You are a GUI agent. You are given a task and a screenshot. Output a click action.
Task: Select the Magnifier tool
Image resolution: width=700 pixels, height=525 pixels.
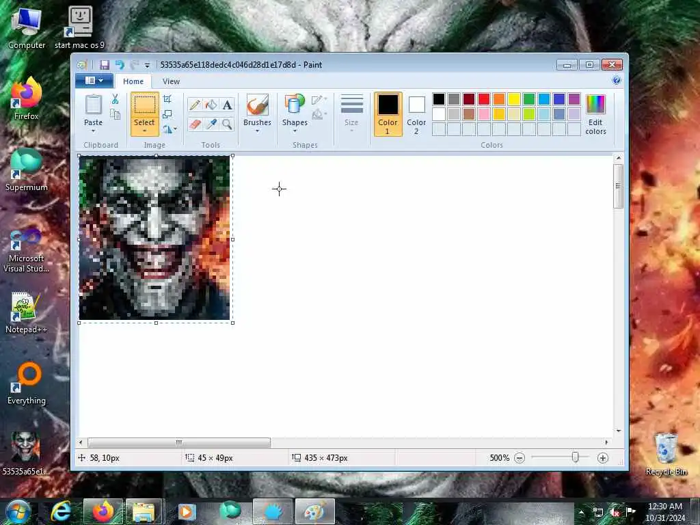click(x=227, y=124)
